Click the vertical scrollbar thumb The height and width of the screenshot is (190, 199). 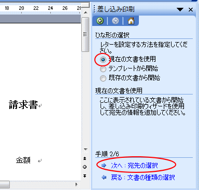pos(86,34)
